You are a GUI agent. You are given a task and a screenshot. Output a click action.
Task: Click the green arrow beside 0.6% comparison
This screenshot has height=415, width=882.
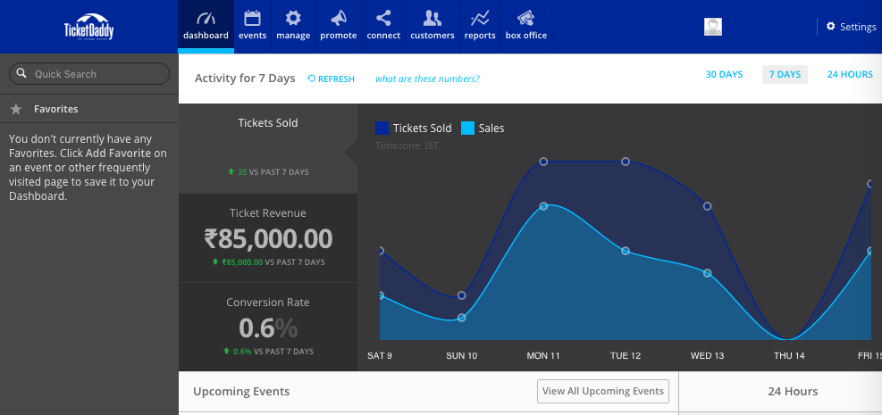[226, 351]
